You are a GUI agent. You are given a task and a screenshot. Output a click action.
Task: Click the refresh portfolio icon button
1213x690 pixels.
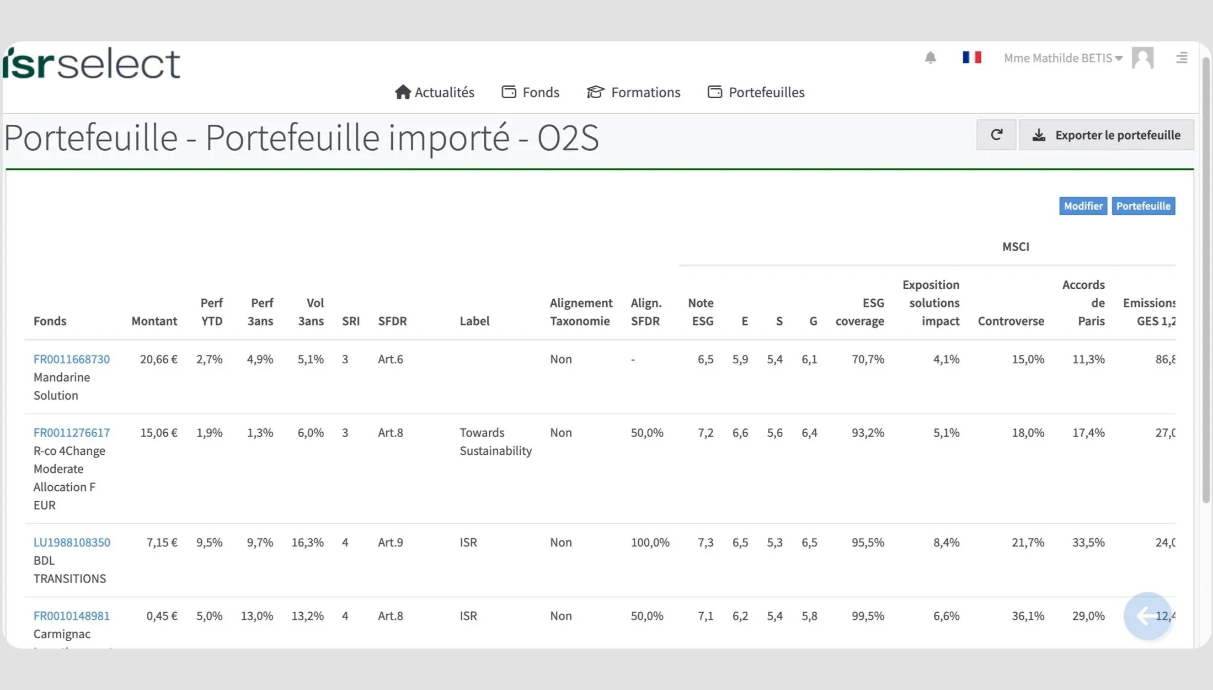[x=996, y=135]
